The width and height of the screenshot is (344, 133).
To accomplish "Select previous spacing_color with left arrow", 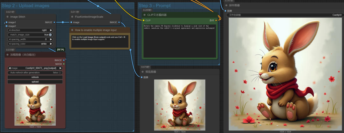I will (x=10, y=44).
